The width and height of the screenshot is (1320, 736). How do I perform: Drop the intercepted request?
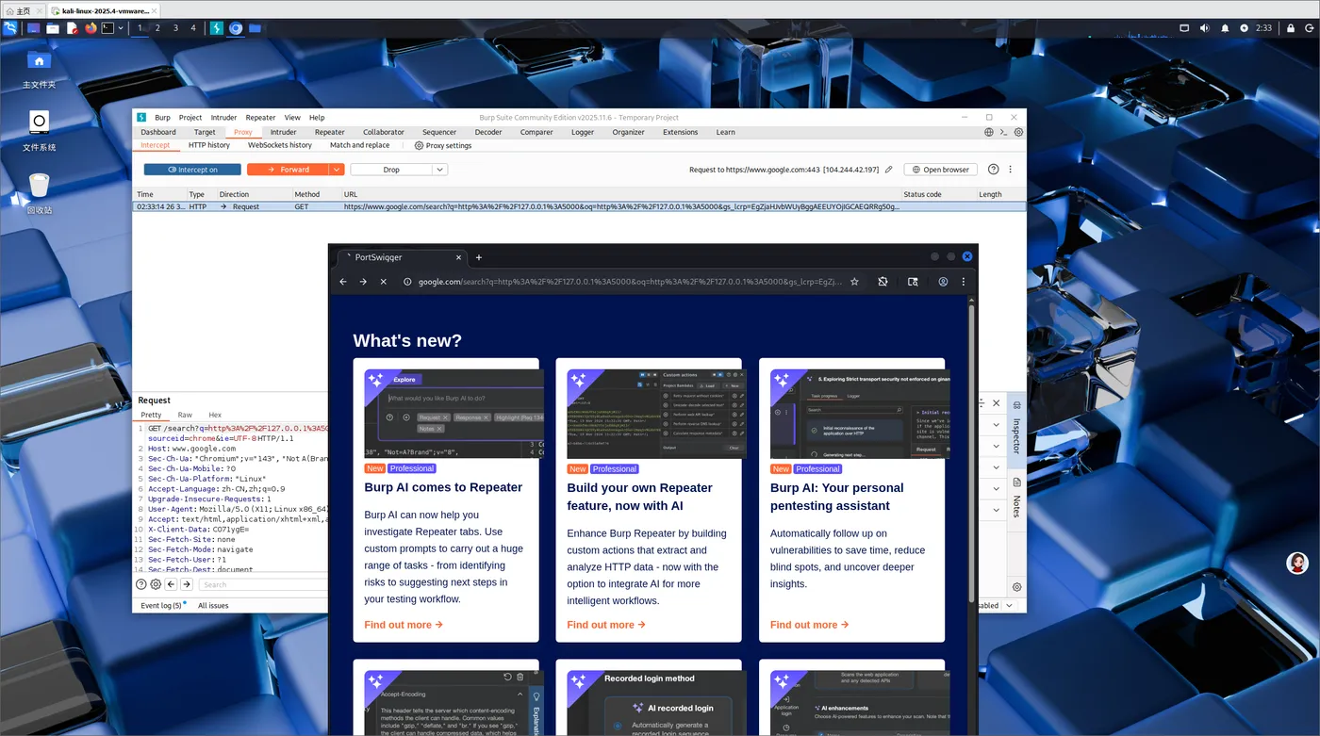[391, 170]
